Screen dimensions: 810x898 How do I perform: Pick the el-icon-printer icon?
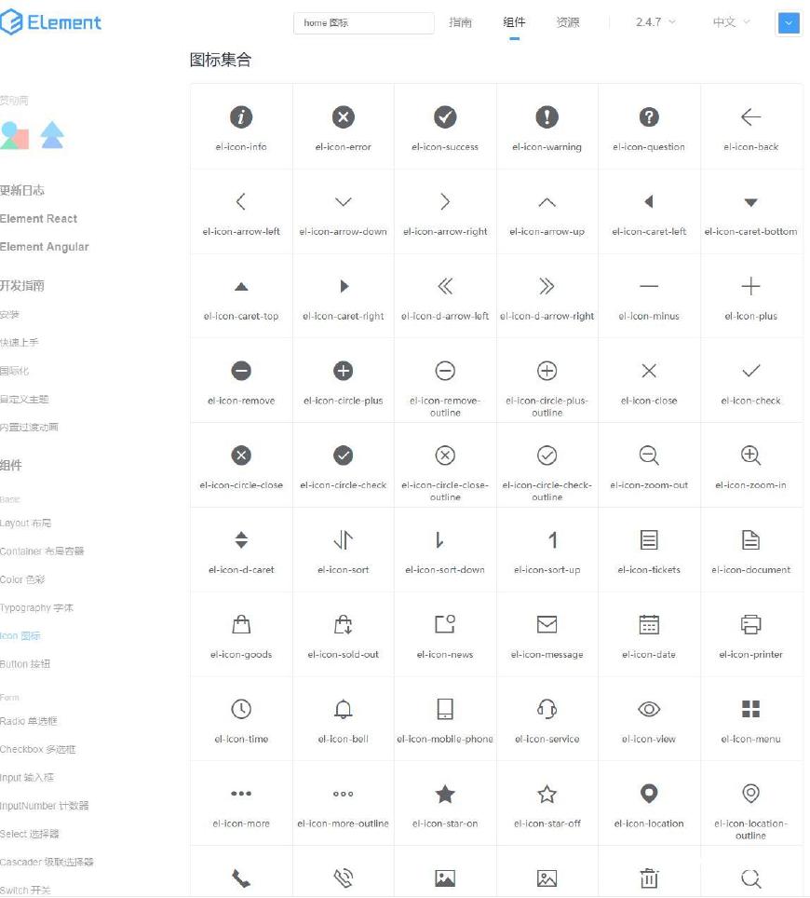[x=750, y=624]
